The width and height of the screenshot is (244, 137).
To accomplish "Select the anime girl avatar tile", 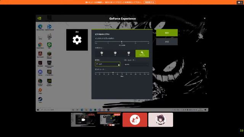I will pyautogui.click(x=161, y=119).
